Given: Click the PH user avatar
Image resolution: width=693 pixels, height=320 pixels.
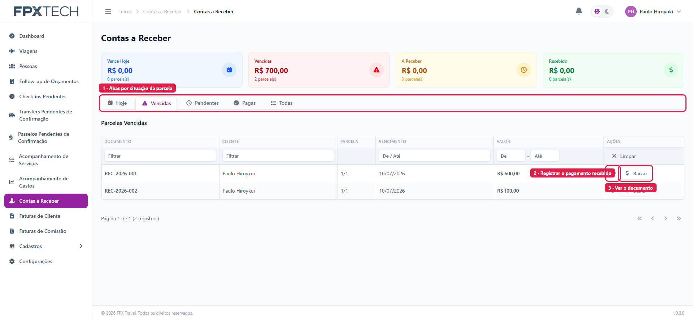Looking at the screenshot, I should (631, 12).
